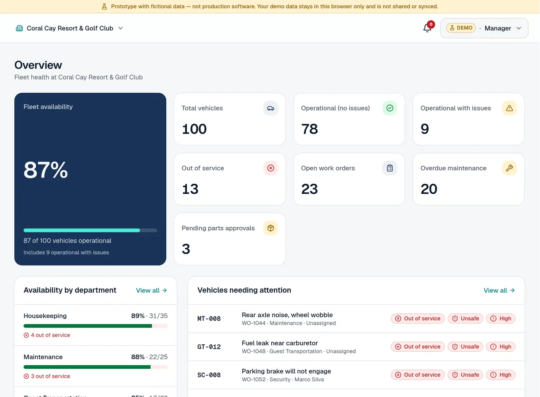
Task: Select the Housekeeping department row
Action: pyautogui.click(x=95, y=325)
